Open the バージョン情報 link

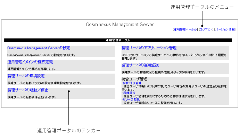point(225,29)
